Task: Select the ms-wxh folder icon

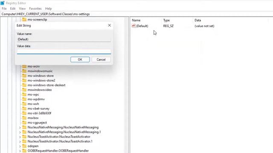Action: (x=24, y=104)
